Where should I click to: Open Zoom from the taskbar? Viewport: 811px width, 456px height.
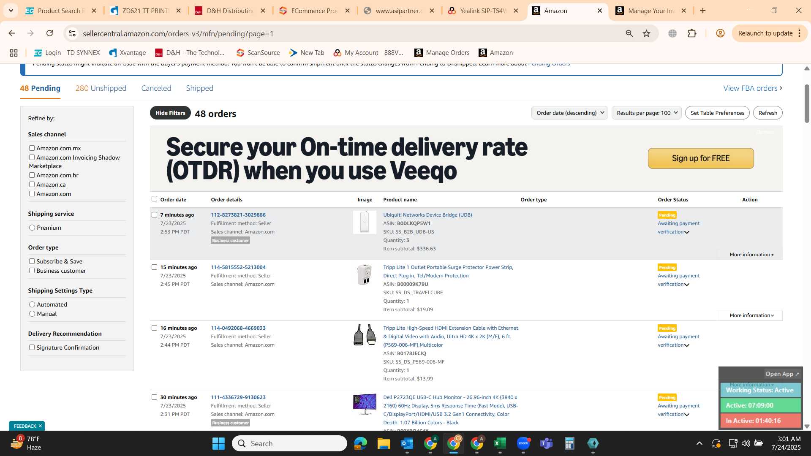[x=523, y=443]
